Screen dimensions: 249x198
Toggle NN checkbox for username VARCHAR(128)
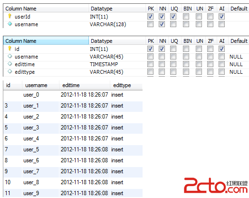pyautogui.click(x=162, y=24)
